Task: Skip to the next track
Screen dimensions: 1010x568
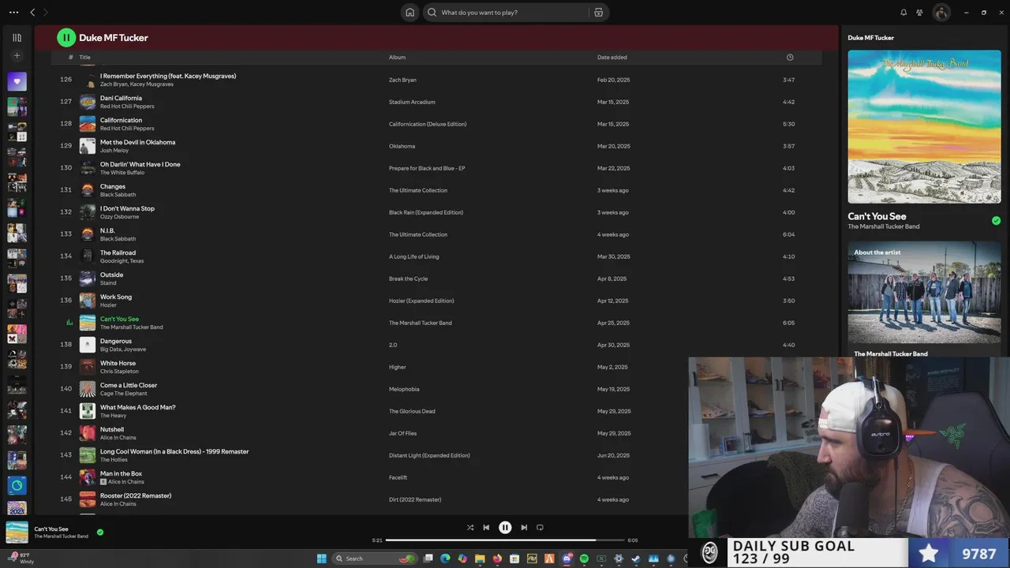Action: click(x=524, y=528)
